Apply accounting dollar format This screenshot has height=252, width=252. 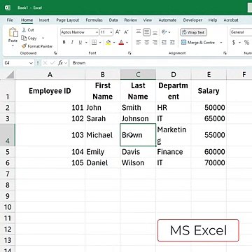(x=234, y=42)
